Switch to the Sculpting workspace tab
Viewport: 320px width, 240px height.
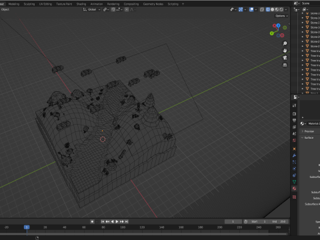tap(29, 4)
